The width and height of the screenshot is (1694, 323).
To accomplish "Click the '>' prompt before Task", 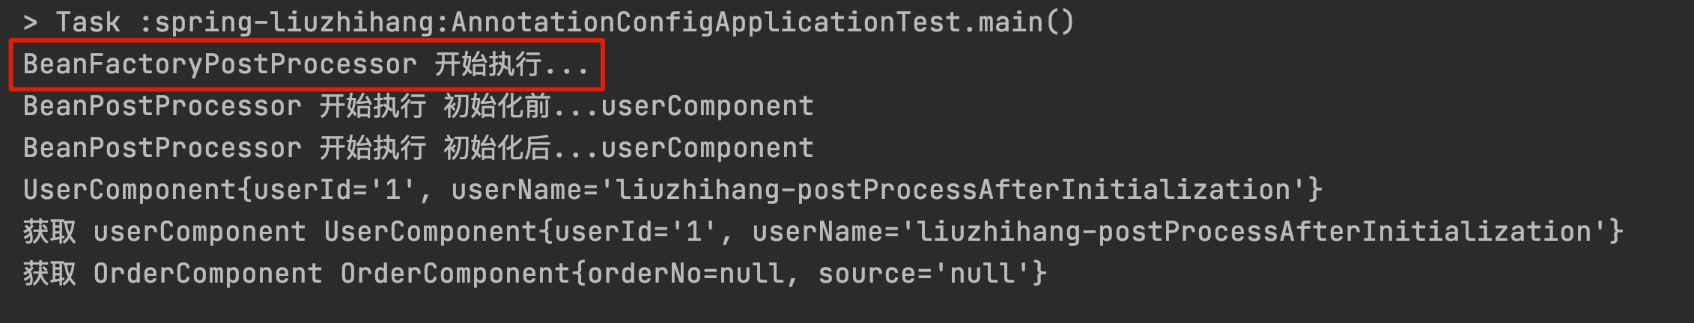I will tap(30, 23).
